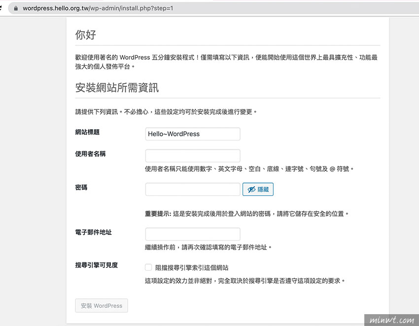Focus the 電子郵件地址 input field

(x=193, y=234)
